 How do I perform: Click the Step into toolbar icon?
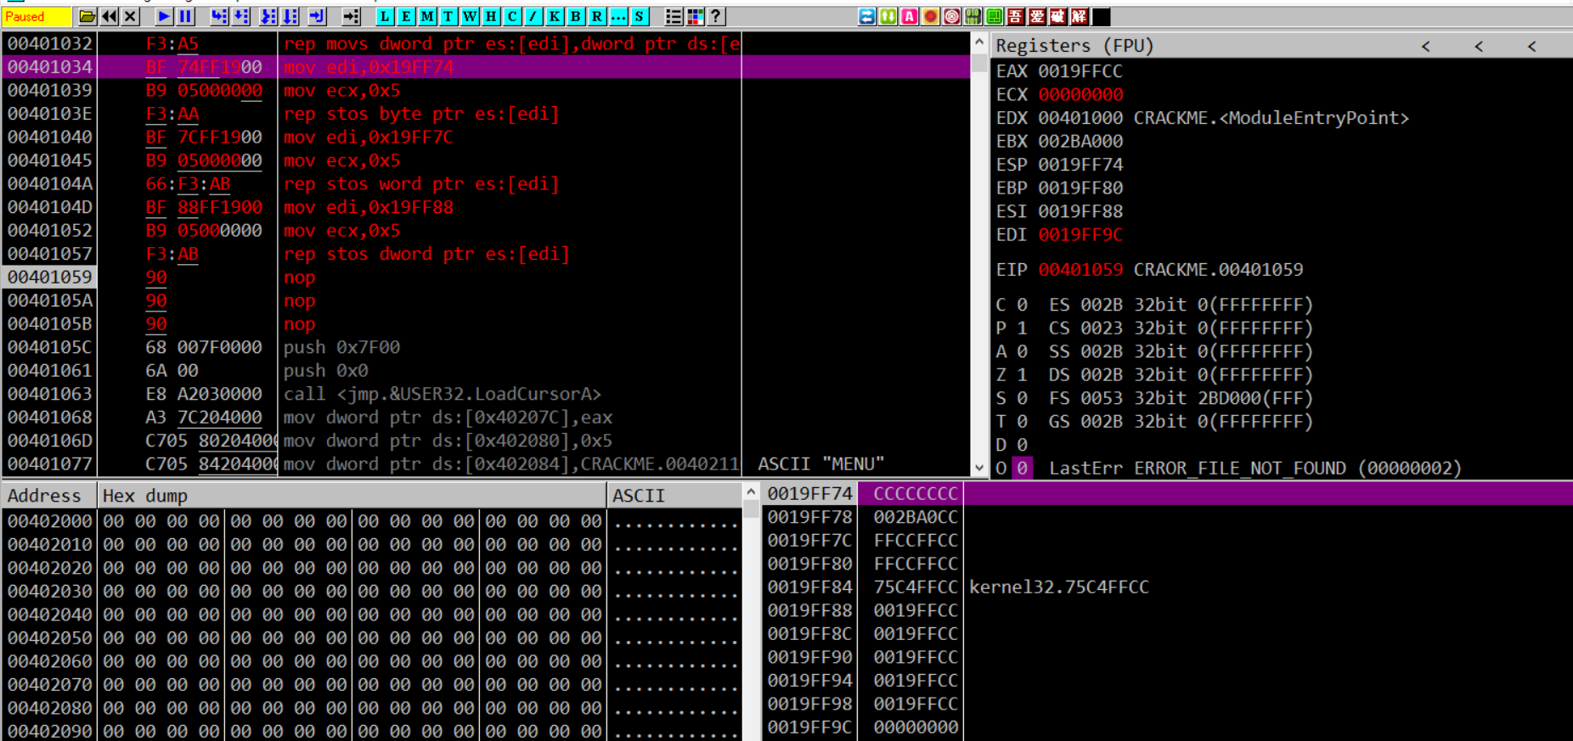point(219,16)
